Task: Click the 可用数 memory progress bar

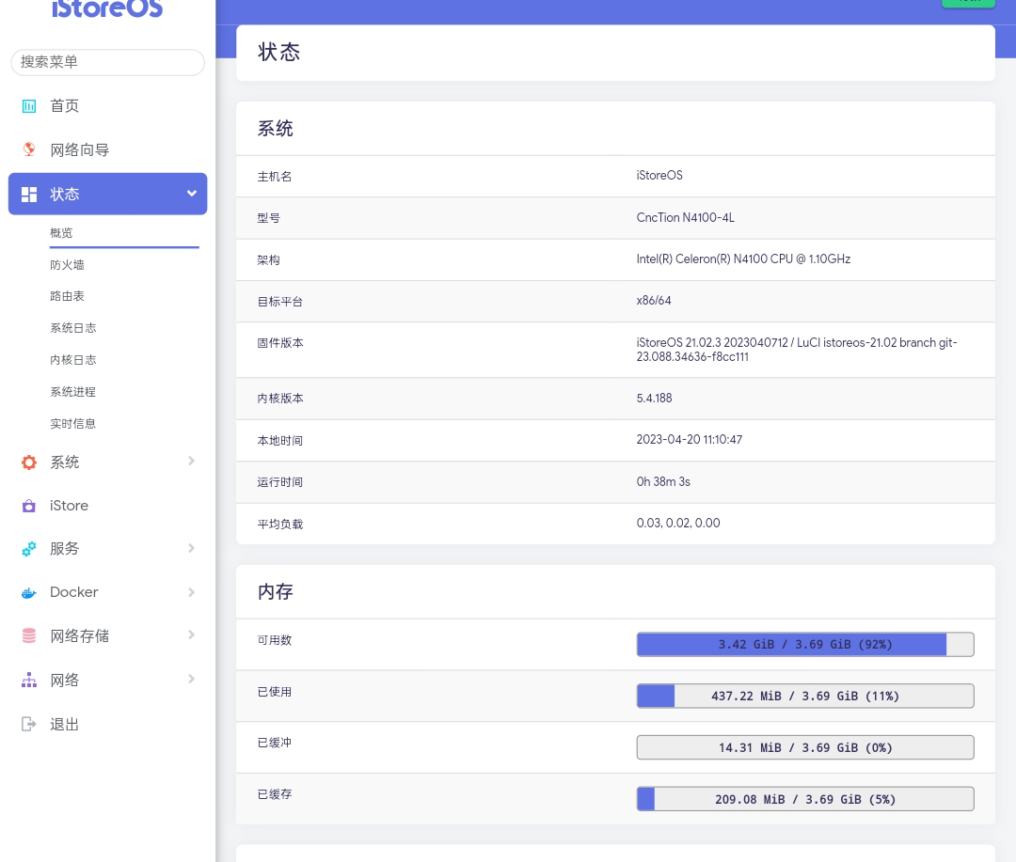Action: (805, 645)
